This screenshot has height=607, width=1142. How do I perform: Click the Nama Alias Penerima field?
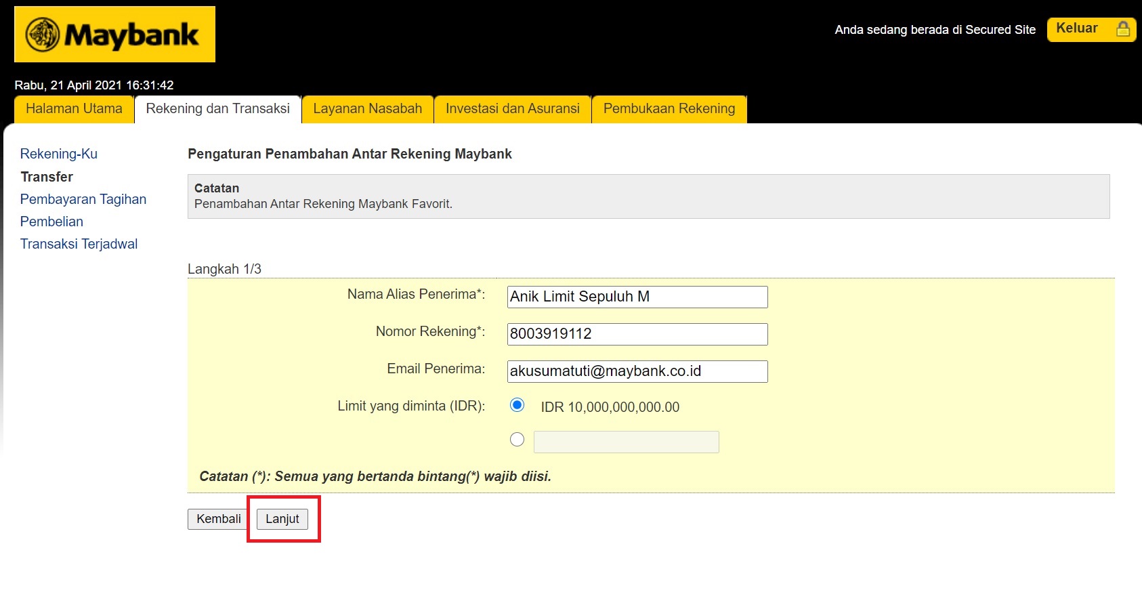click(637, 297)
